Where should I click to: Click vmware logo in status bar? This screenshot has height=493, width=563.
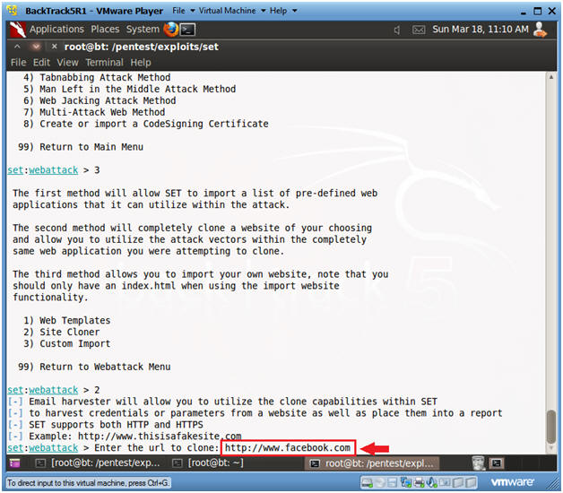point(512,482)
